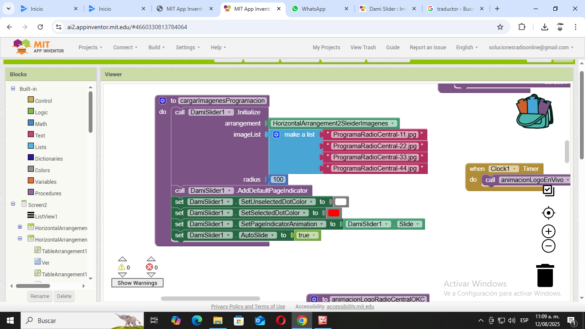Screen dimensions: 585x329
Task: Click the red error count icon
Action: 149,267
